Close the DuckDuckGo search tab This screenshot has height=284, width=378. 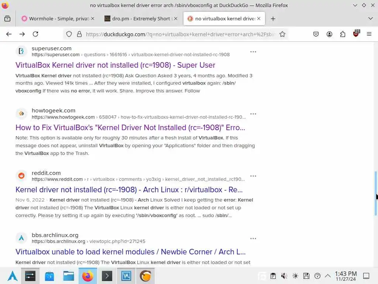click(x=259, y=18)
